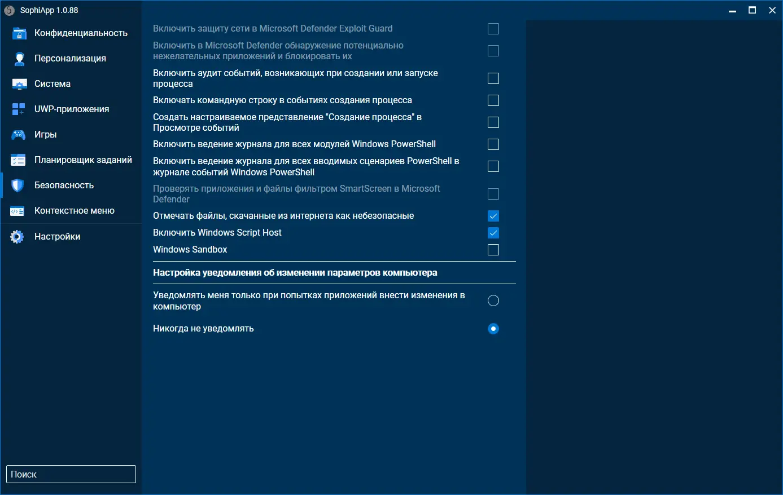The image size is (783, 495).
Task: Enable process creation event auditing checkbox
Action: (x=493, y=78)
